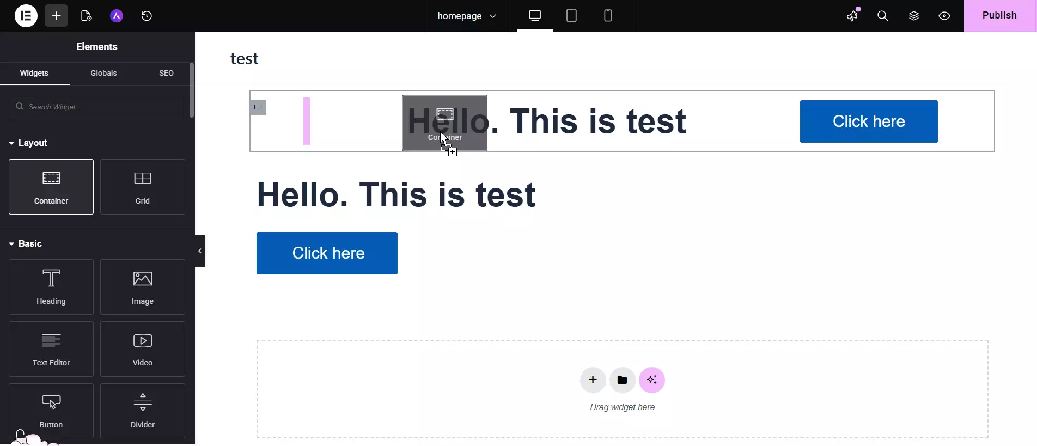Image resolution: width=1037 pixels, height=446 pixels.
Task: Add template using folder icon
Action: [622, 380]
